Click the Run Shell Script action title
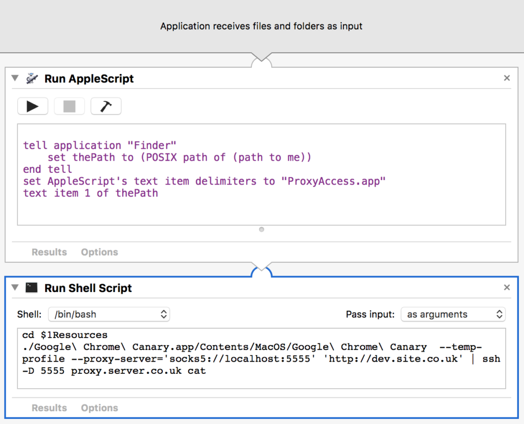524x424 pixels. pyautogui.click(x=88, y=288)
